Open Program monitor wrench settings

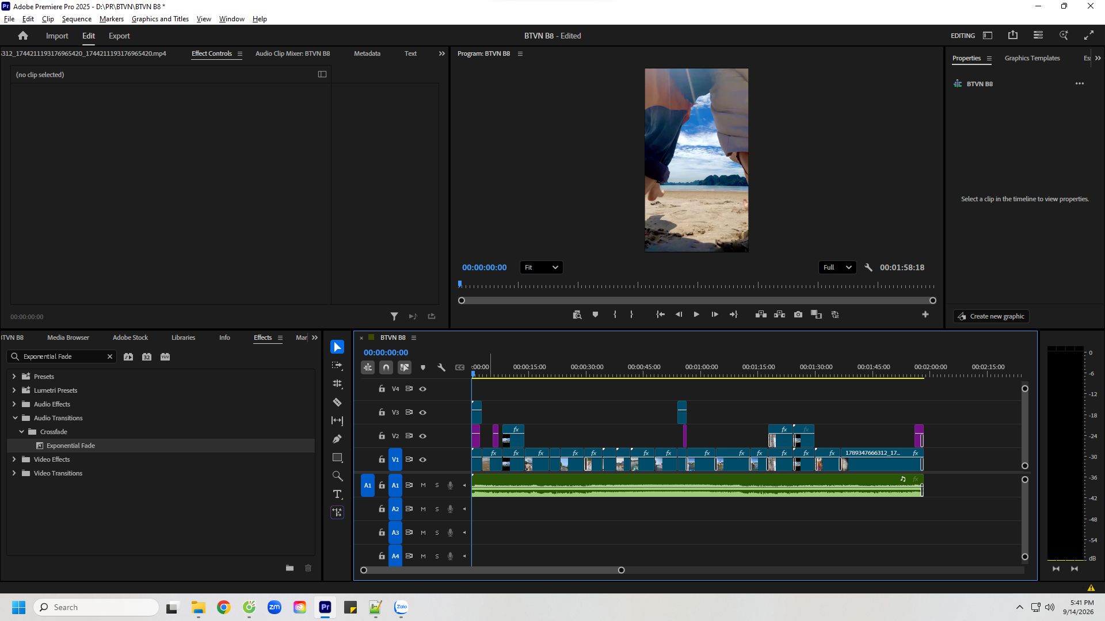click(x=868, y=267)
